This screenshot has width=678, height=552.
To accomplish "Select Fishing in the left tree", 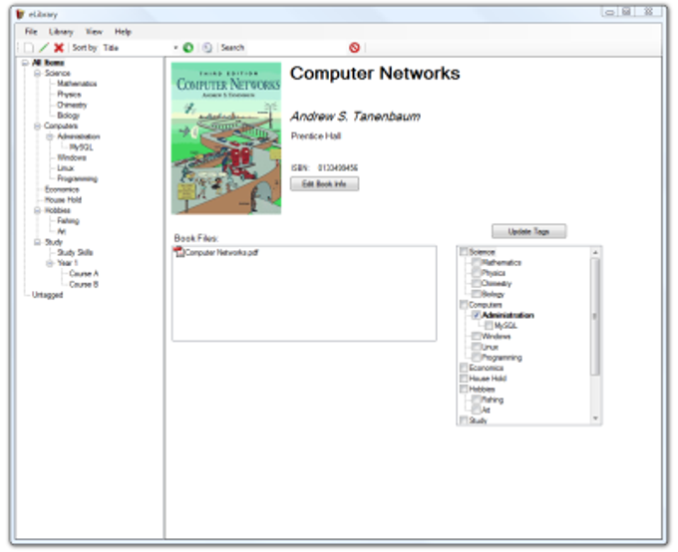I will coord(69,221).
